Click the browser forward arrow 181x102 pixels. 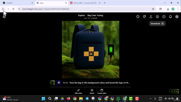click(8, 9)
